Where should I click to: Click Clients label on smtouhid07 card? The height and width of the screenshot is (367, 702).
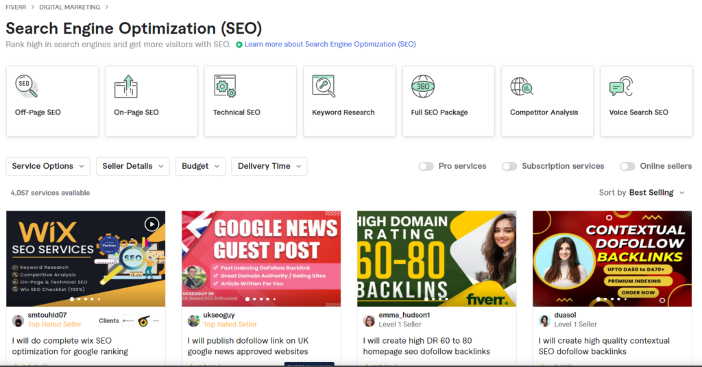[109, 321]
